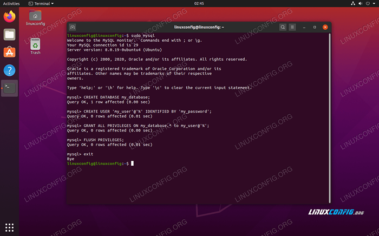This screenshot has width=379, height=236.
Task: Open the Terminal app menu dropdown
Action: point(41,3)
